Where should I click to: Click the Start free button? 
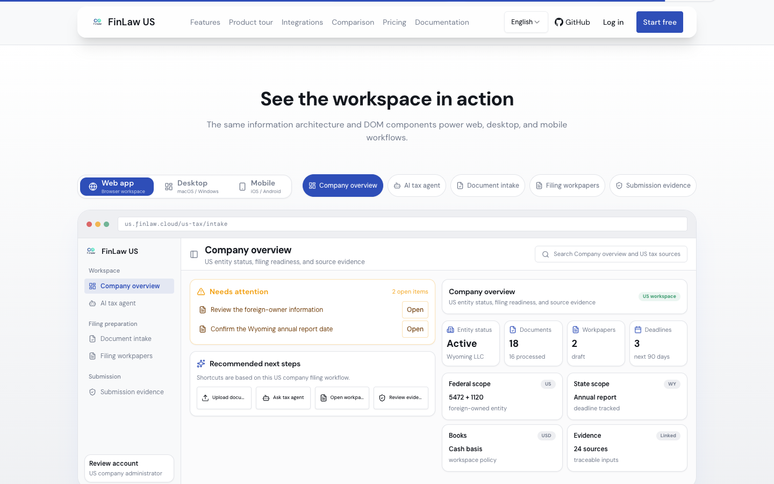(x=660, y=22)
